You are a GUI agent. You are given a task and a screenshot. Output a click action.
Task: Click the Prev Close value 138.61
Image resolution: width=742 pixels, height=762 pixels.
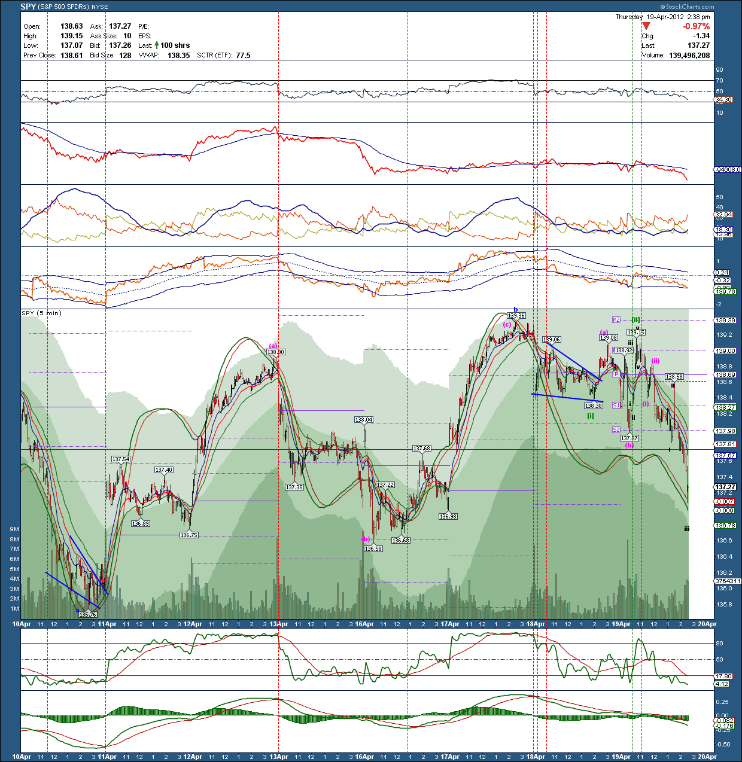pyautogui.click(x=72, y=55)
